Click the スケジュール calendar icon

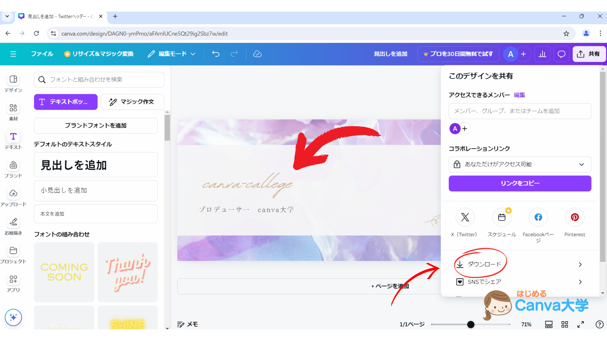point(502,217)
